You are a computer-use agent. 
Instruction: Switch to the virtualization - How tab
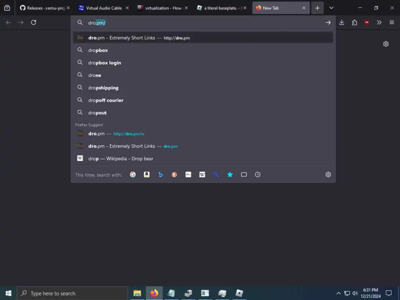(160, 8)
